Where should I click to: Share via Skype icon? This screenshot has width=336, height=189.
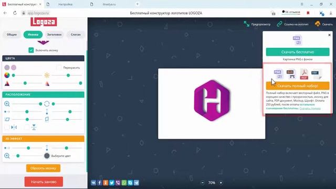tap(130, 183)
